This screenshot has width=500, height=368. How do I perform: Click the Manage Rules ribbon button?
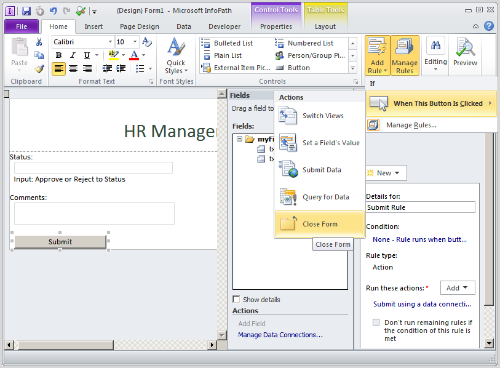(404, 55)
